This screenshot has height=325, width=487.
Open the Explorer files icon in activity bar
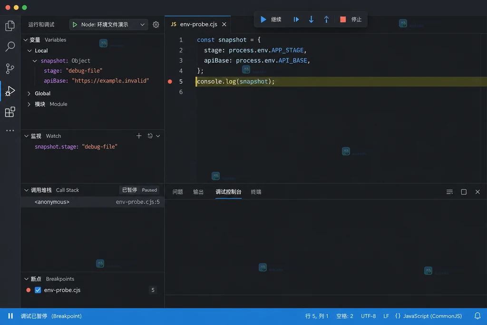point(10,26)
